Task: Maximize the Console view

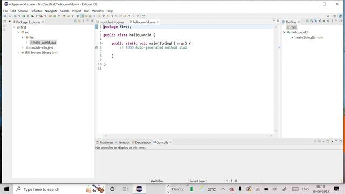Action: (341, 141)
